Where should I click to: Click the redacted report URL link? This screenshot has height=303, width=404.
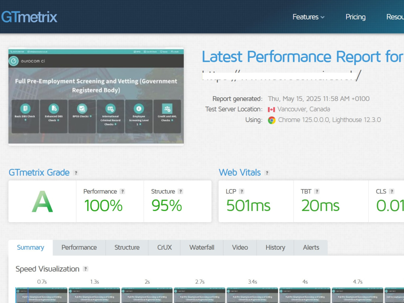point(282,76)
